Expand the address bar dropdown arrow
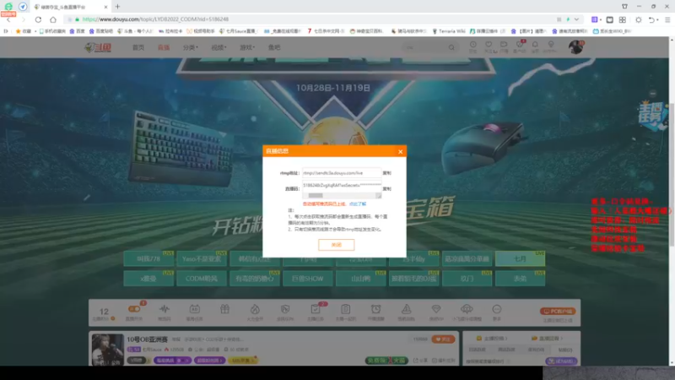675x380 pixels. point(576,19)
